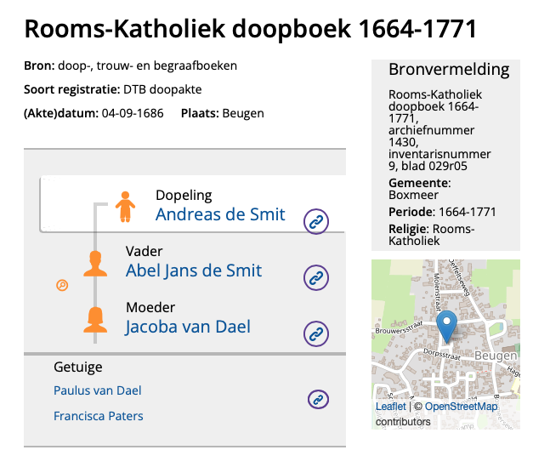The image size is (533, 450).
Task: Select witness Francisca Paters
Action: coord(98,416)
